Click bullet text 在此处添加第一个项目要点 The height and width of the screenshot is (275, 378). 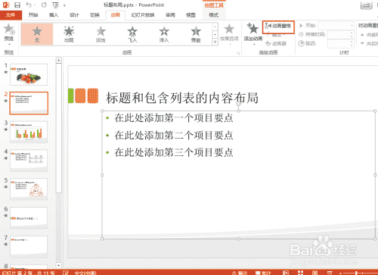click(x=174, y=118)
